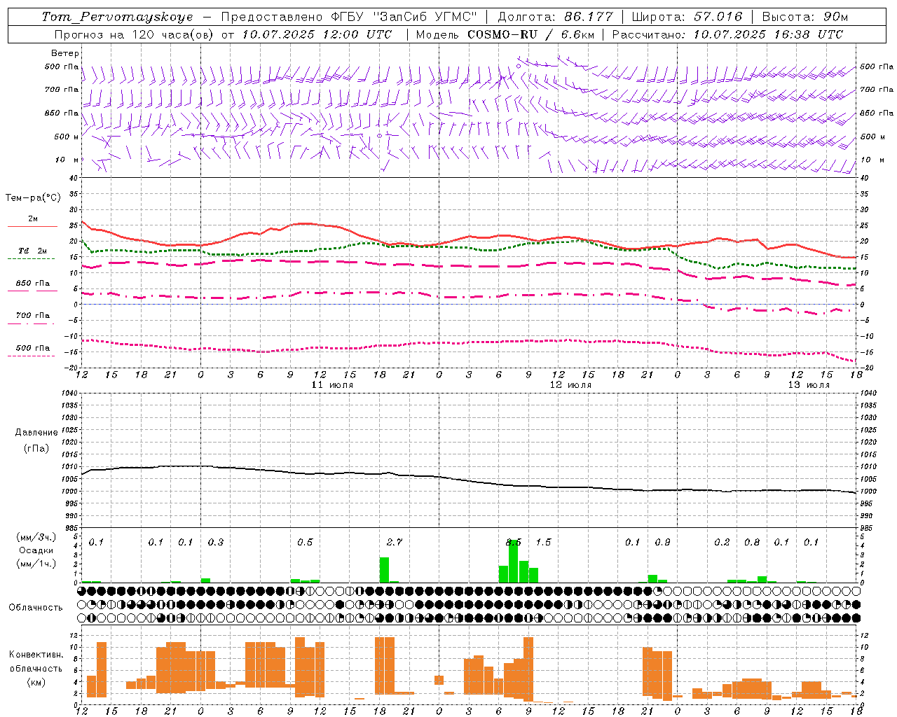Select the provider text ФГБУ "ЗапСиб УГМС"
This screenshot has height=717, width=897.
pos(404,17)
